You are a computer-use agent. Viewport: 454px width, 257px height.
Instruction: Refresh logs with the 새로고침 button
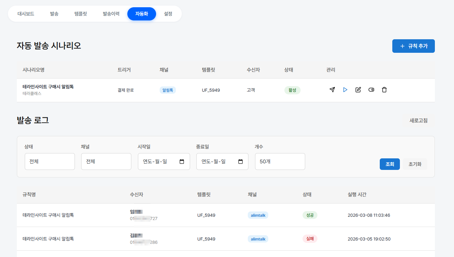pyautogui.click(x=419, y=120)
